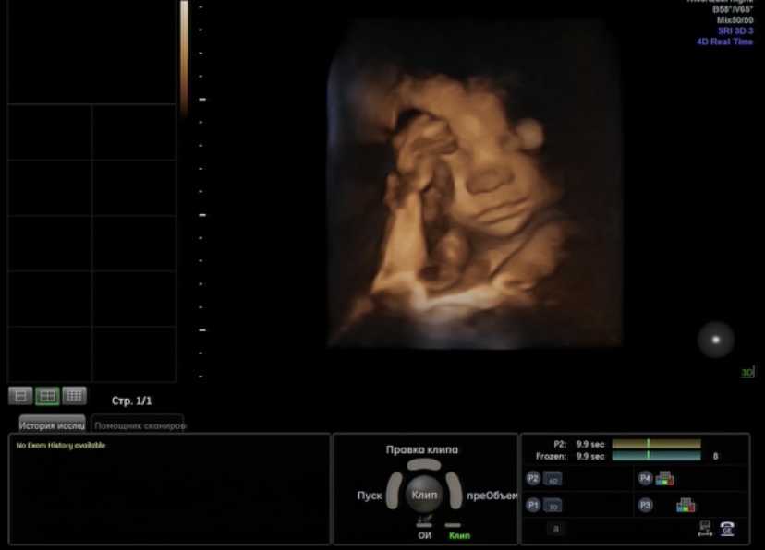Click the SRI 3D 3 setting label
This screenshot has height=550, width=765.
(x=735, y=30)
